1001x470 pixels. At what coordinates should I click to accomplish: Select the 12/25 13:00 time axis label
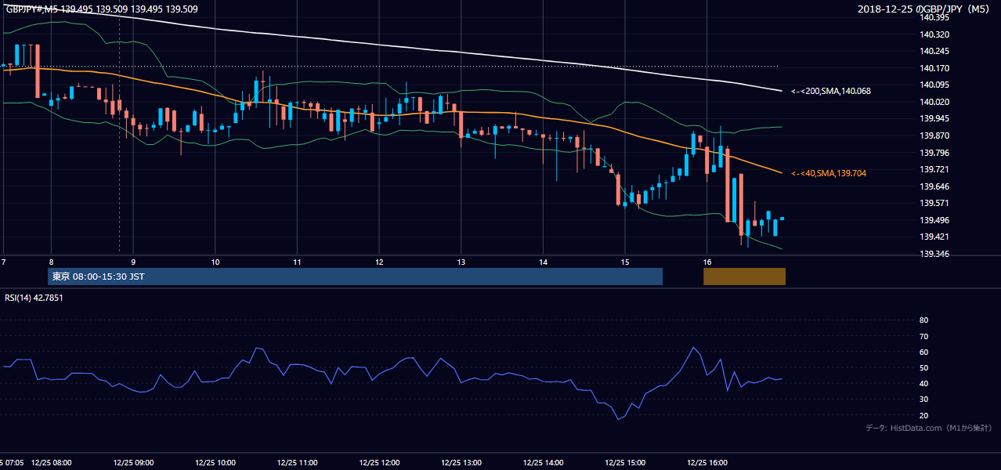(x=461, y=463)
